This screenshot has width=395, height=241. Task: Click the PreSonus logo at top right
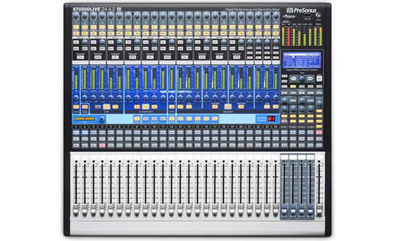[x=301, y=10]
